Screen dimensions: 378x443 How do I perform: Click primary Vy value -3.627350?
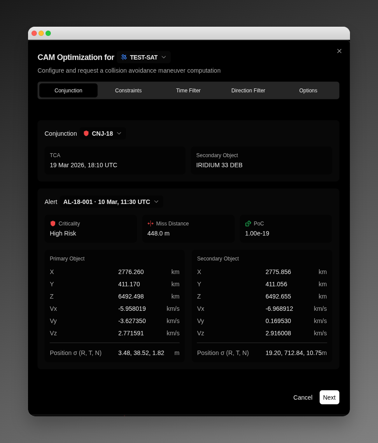coord(132,321)
